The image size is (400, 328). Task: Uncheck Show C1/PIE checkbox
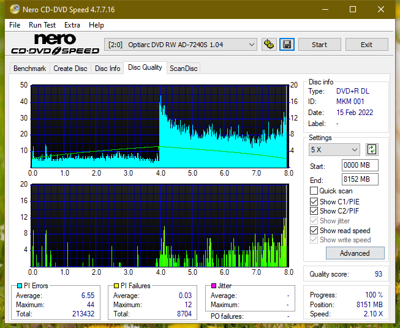pyautogui.click(x=314, y=201)
